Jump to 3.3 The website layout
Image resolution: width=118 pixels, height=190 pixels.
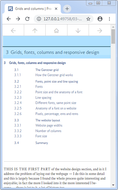pyautogui.click(x=48, y=120)
